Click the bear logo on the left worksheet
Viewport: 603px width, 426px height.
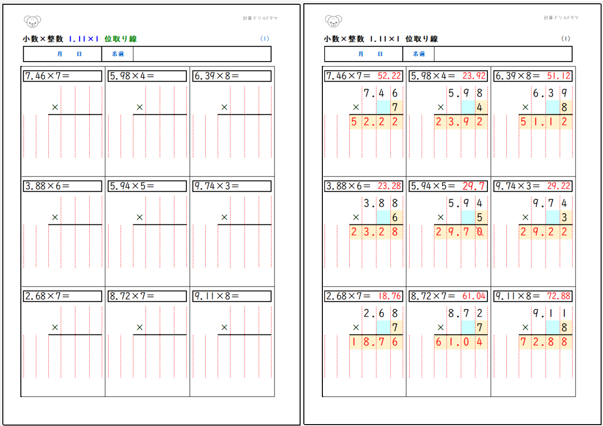click(x=32, y=21)
